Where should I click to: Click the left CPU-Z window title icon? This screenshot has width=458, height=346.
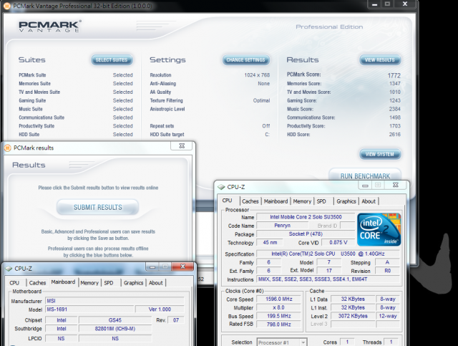pos(9,269)
